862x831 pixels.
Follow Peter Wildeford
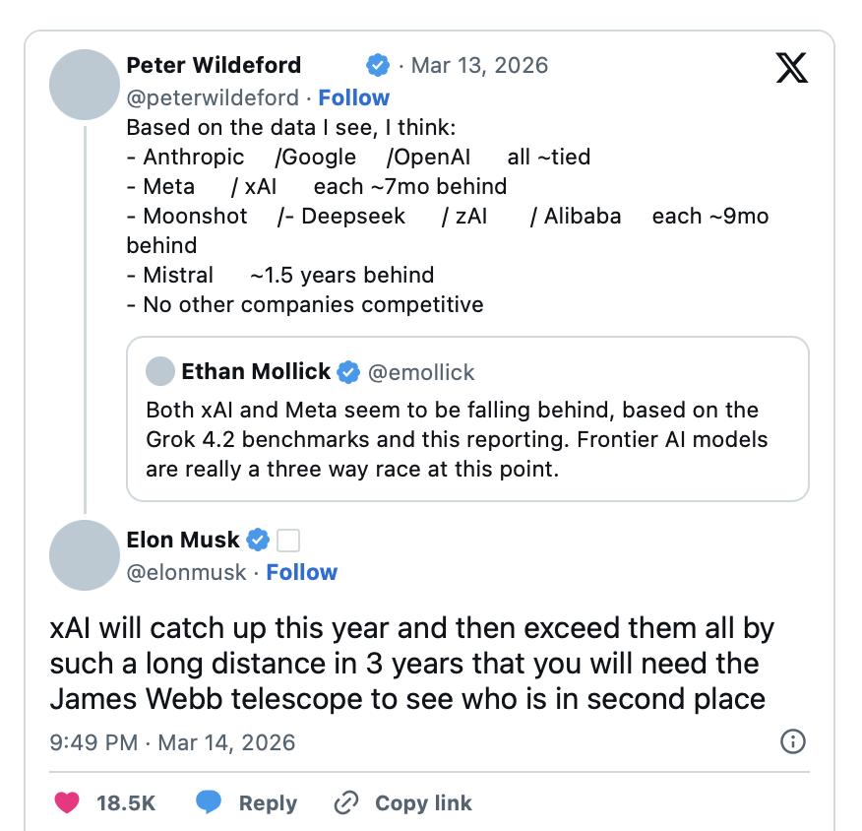(x=353, y=97)
